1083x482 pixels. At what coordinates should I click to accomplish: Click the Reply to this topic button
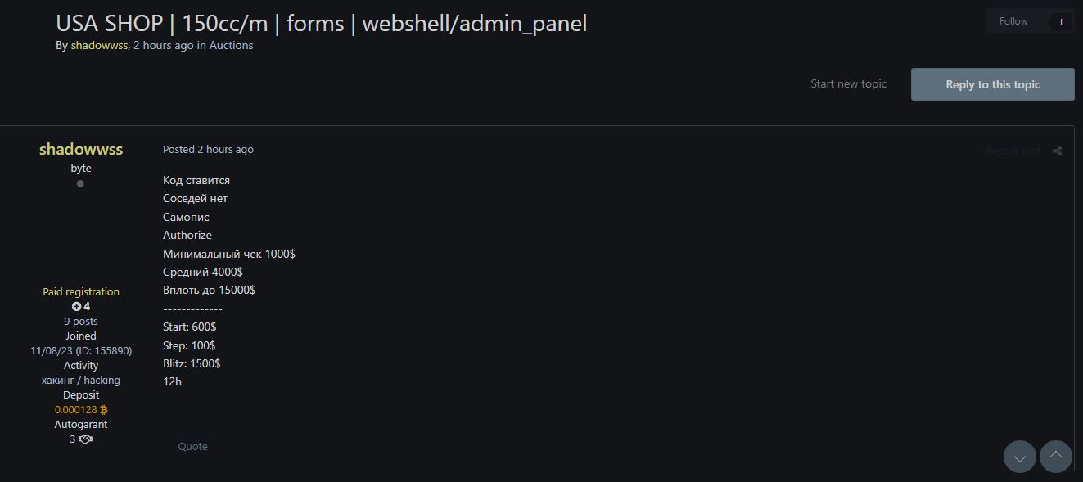click(992, 84)
